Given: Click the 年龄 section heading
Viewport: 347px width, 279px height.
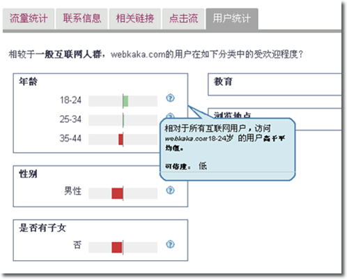Looking at the screenshot, I should pyautogui.click(x=28, y=82).
